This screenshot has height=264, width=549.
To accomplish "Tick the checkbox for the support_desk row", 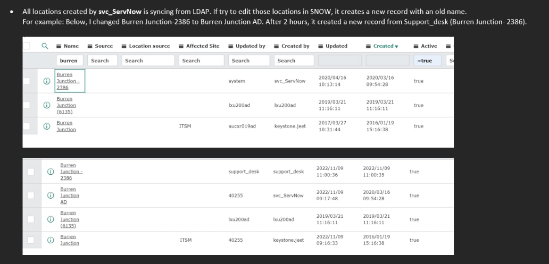I will point(31,172).
